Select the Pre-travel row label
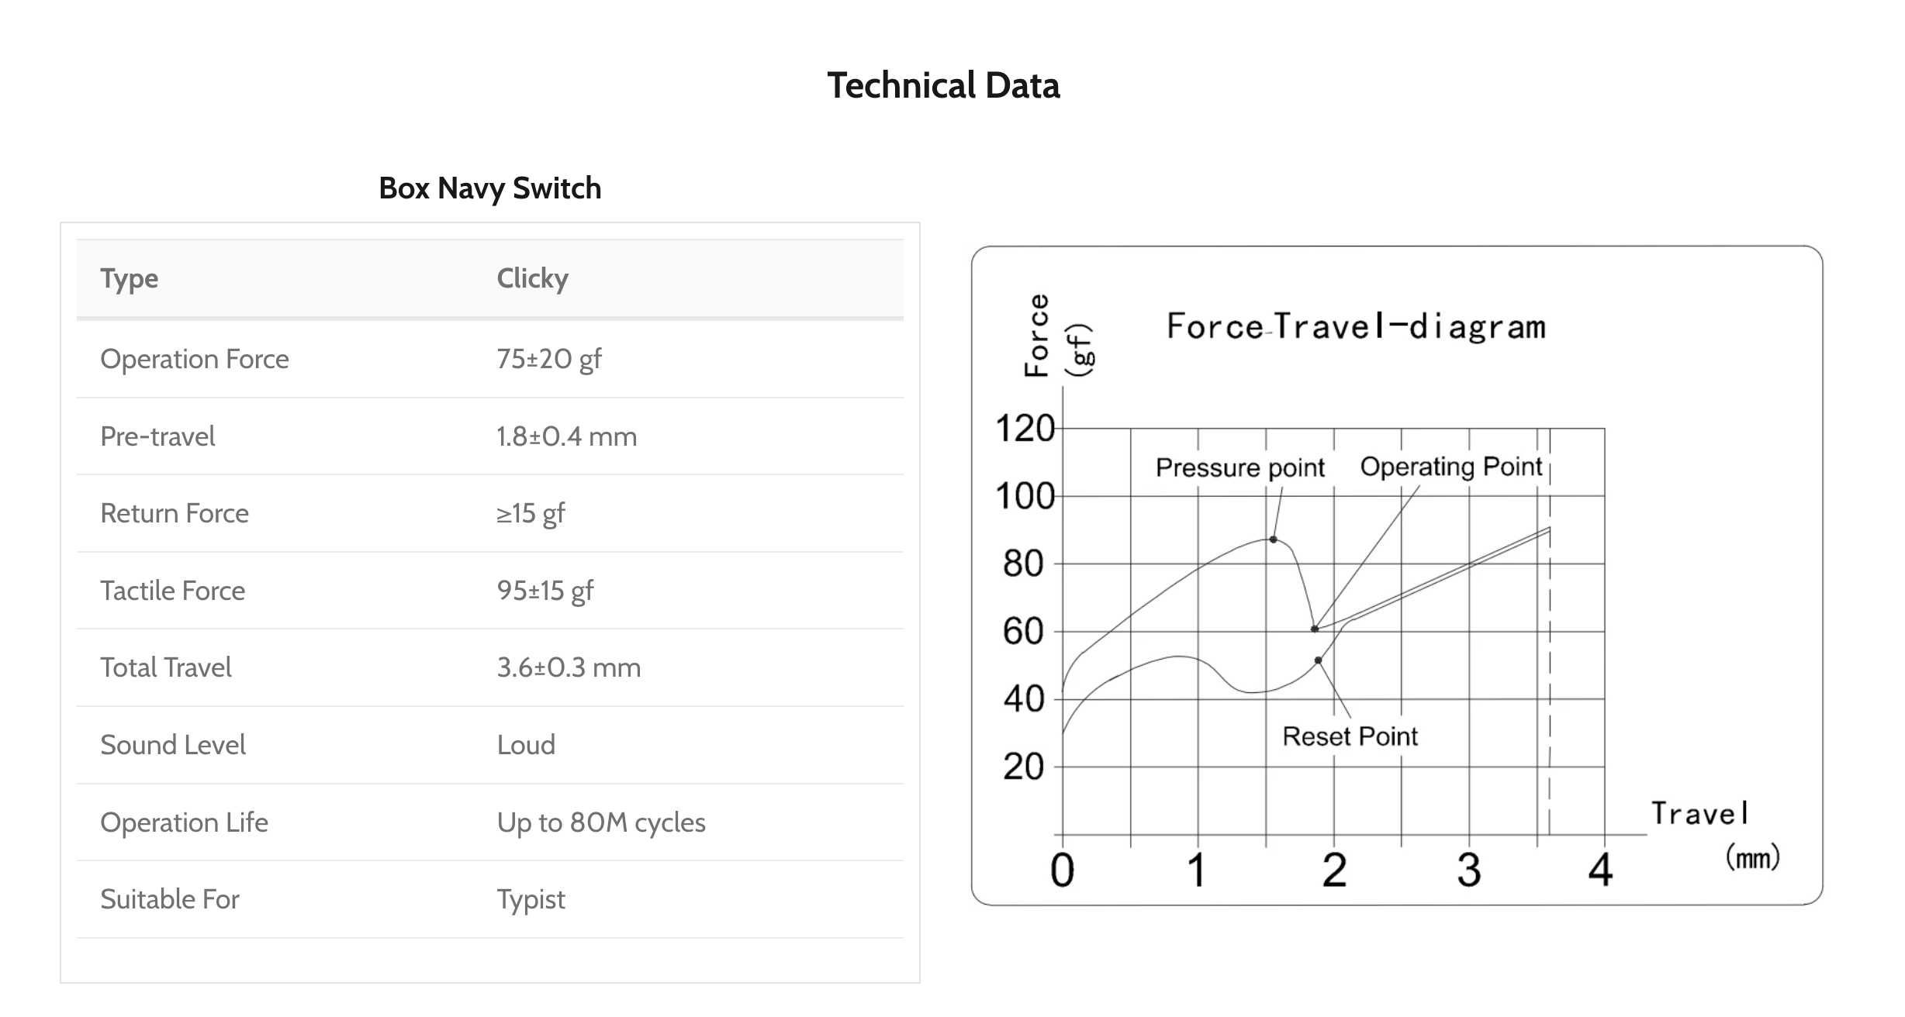Viewport: 1905px width, 1017px height. [x=157, y=436]
